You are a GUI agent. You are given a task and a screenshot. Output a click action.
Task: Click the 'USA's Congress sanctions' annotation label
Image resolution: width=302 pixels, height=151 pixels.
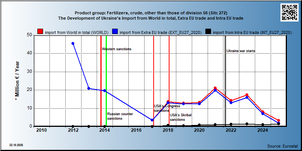point(167,108)
